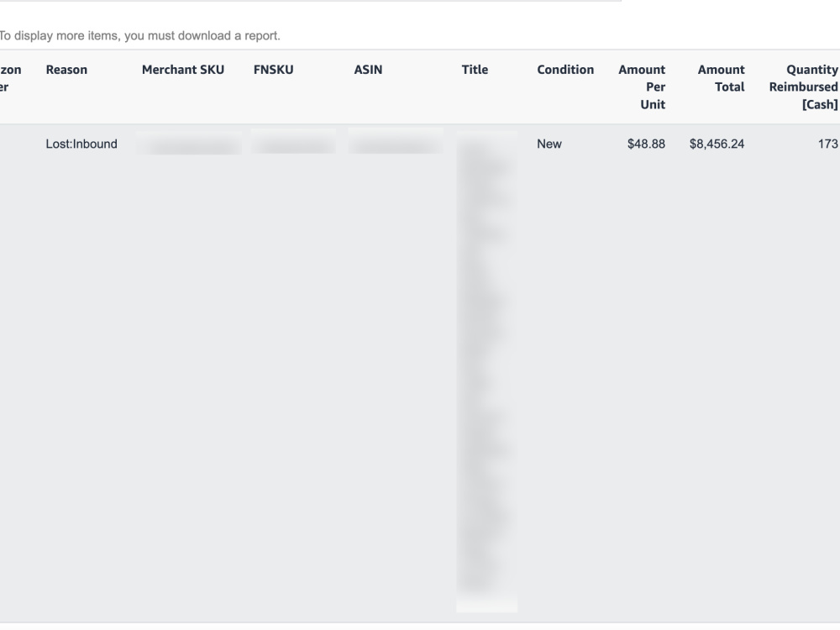The height and width of the screenshot is (630, 840).
Task: Click the Condition column header
Action: [565, 70]
